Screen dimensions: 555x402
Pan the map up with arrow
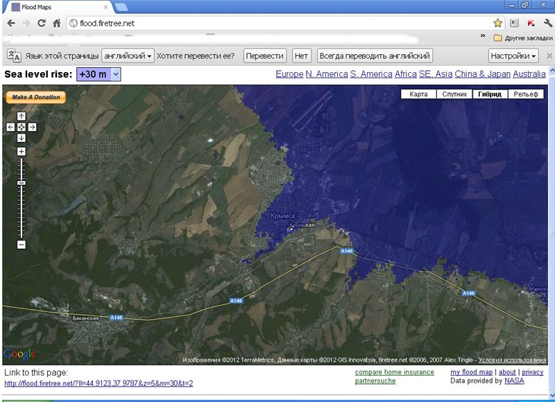point(22,116)
